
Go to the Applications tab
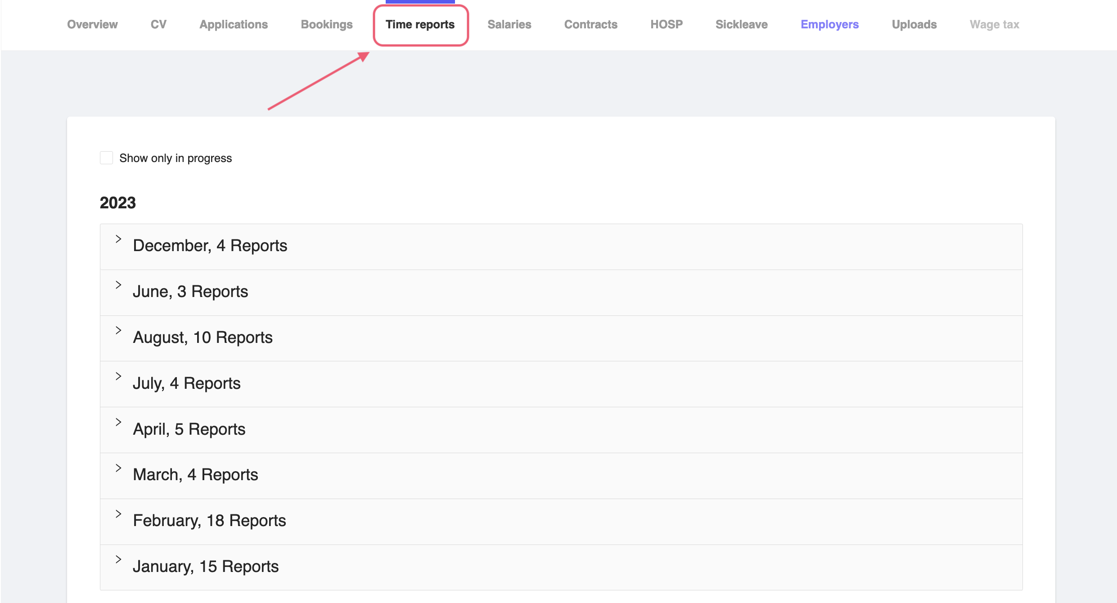234,24
